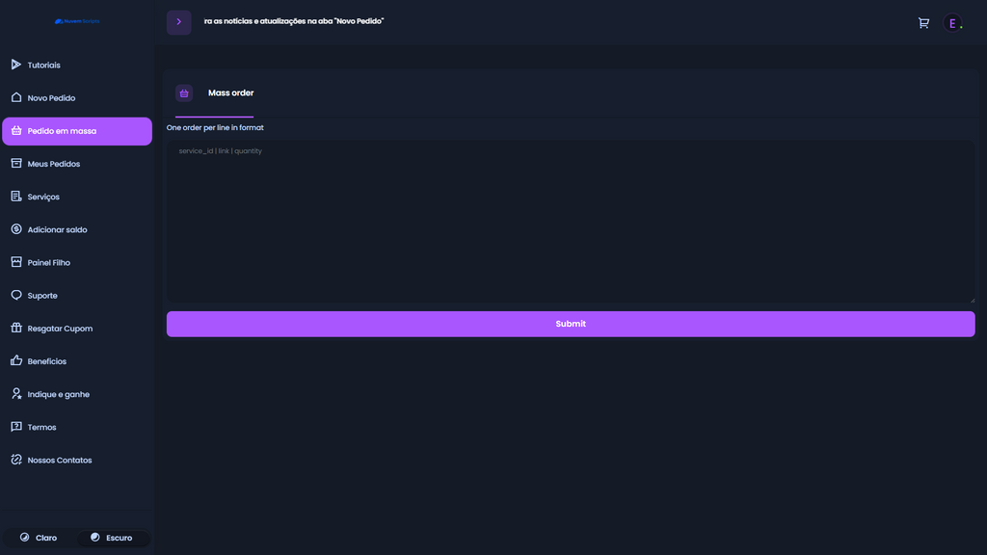Select the Mass order tab

coord(229,93)
